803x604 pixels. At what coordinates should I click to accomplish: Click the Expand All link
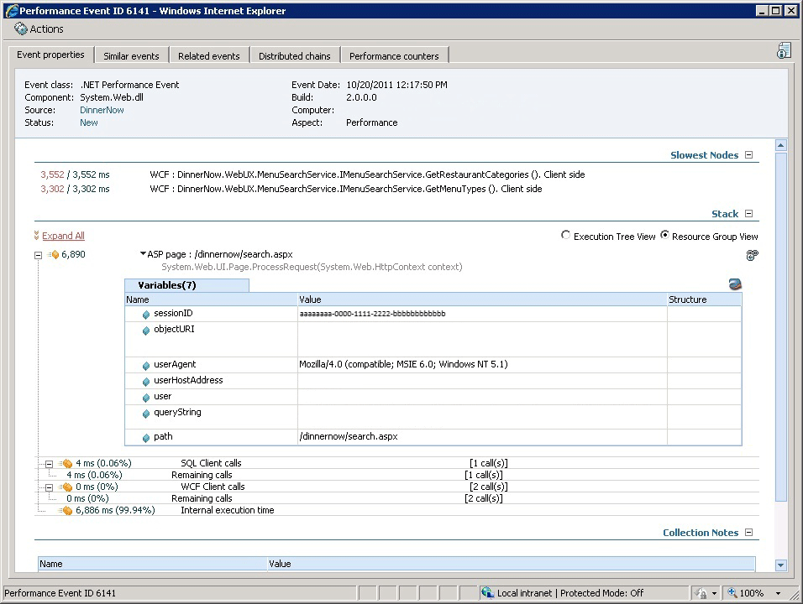pyautogui.click(x=63, y=236)
